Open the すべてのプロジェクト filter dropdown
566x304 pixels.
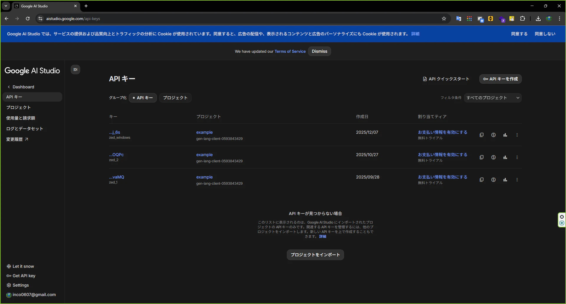[x=493, y=98]
